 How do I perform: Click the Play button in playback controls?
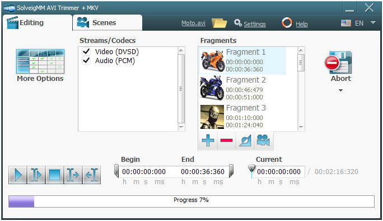(17, 175)
